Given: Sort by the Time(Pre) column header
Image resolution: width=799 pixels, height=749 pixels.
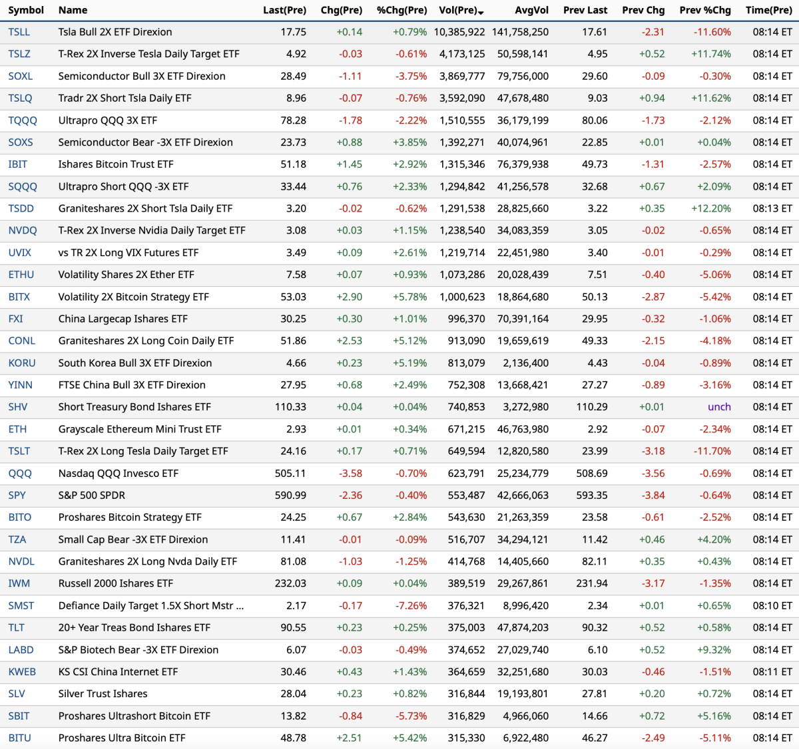Looking at the screenshot, I should [769, 10].
